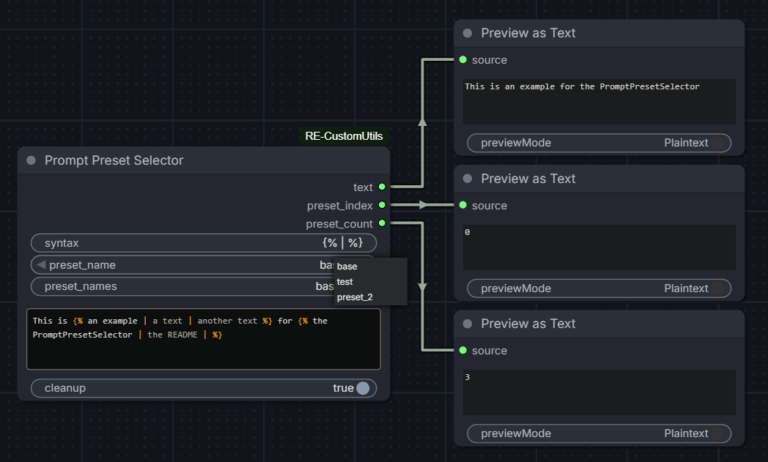Collapse the Preview as Text node showing 0
The width and height of the screenshot is (768, 462).
(x=468, y=179)
